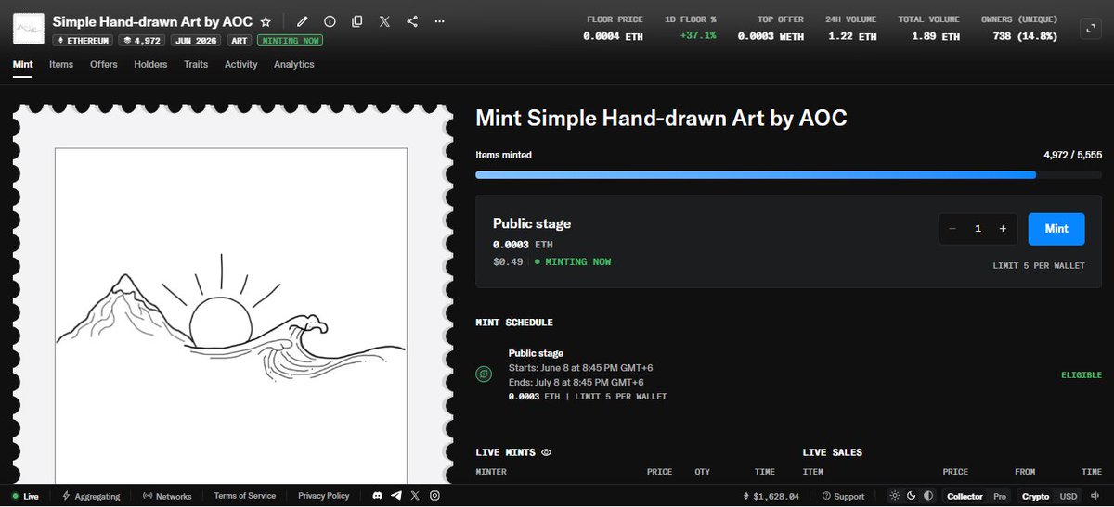Click the LIMIT 5 PER WALLET note under Mint

click(x=1039, y=266)
